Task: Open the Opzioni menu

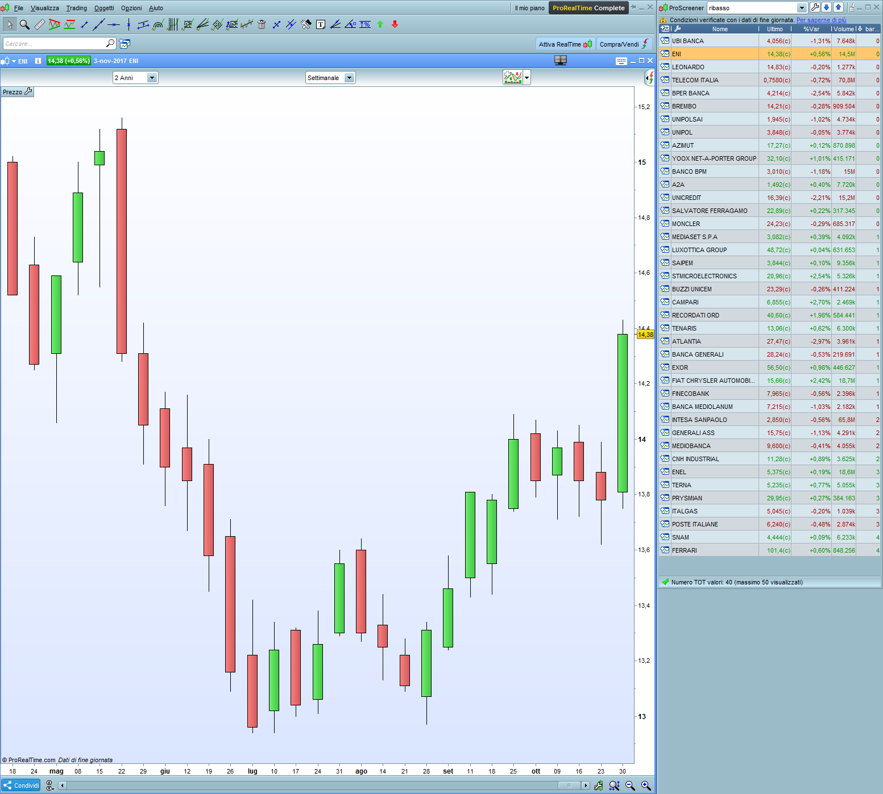Action: point(131,8)
